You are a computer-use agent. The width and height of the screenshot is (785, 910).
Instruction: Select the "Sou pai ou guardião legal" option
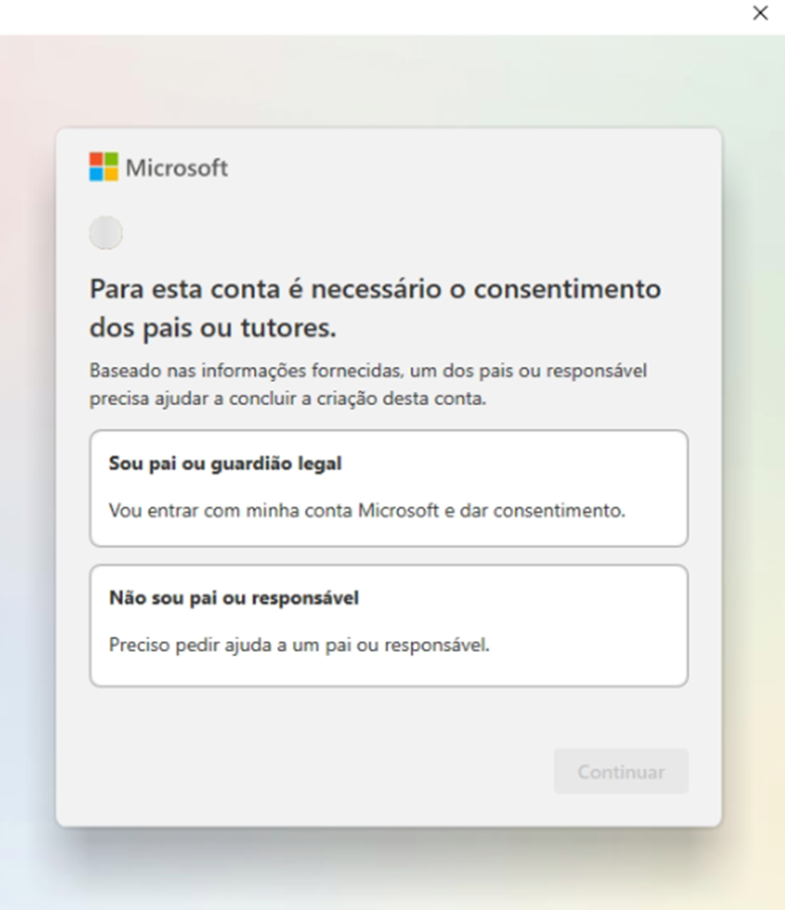click(x=389, y=488)
